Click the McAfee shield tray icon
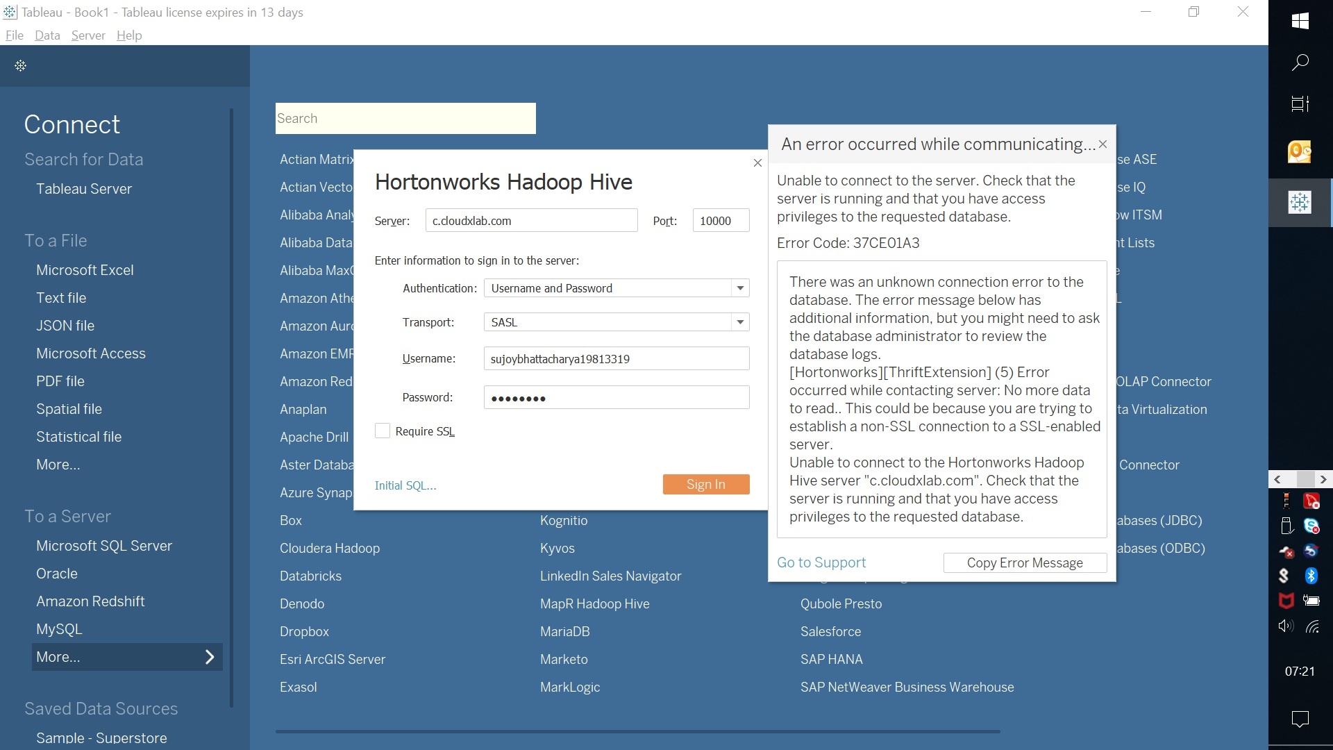The height and width of the screenshot is (750, 1333). [x=1286, y=601]
